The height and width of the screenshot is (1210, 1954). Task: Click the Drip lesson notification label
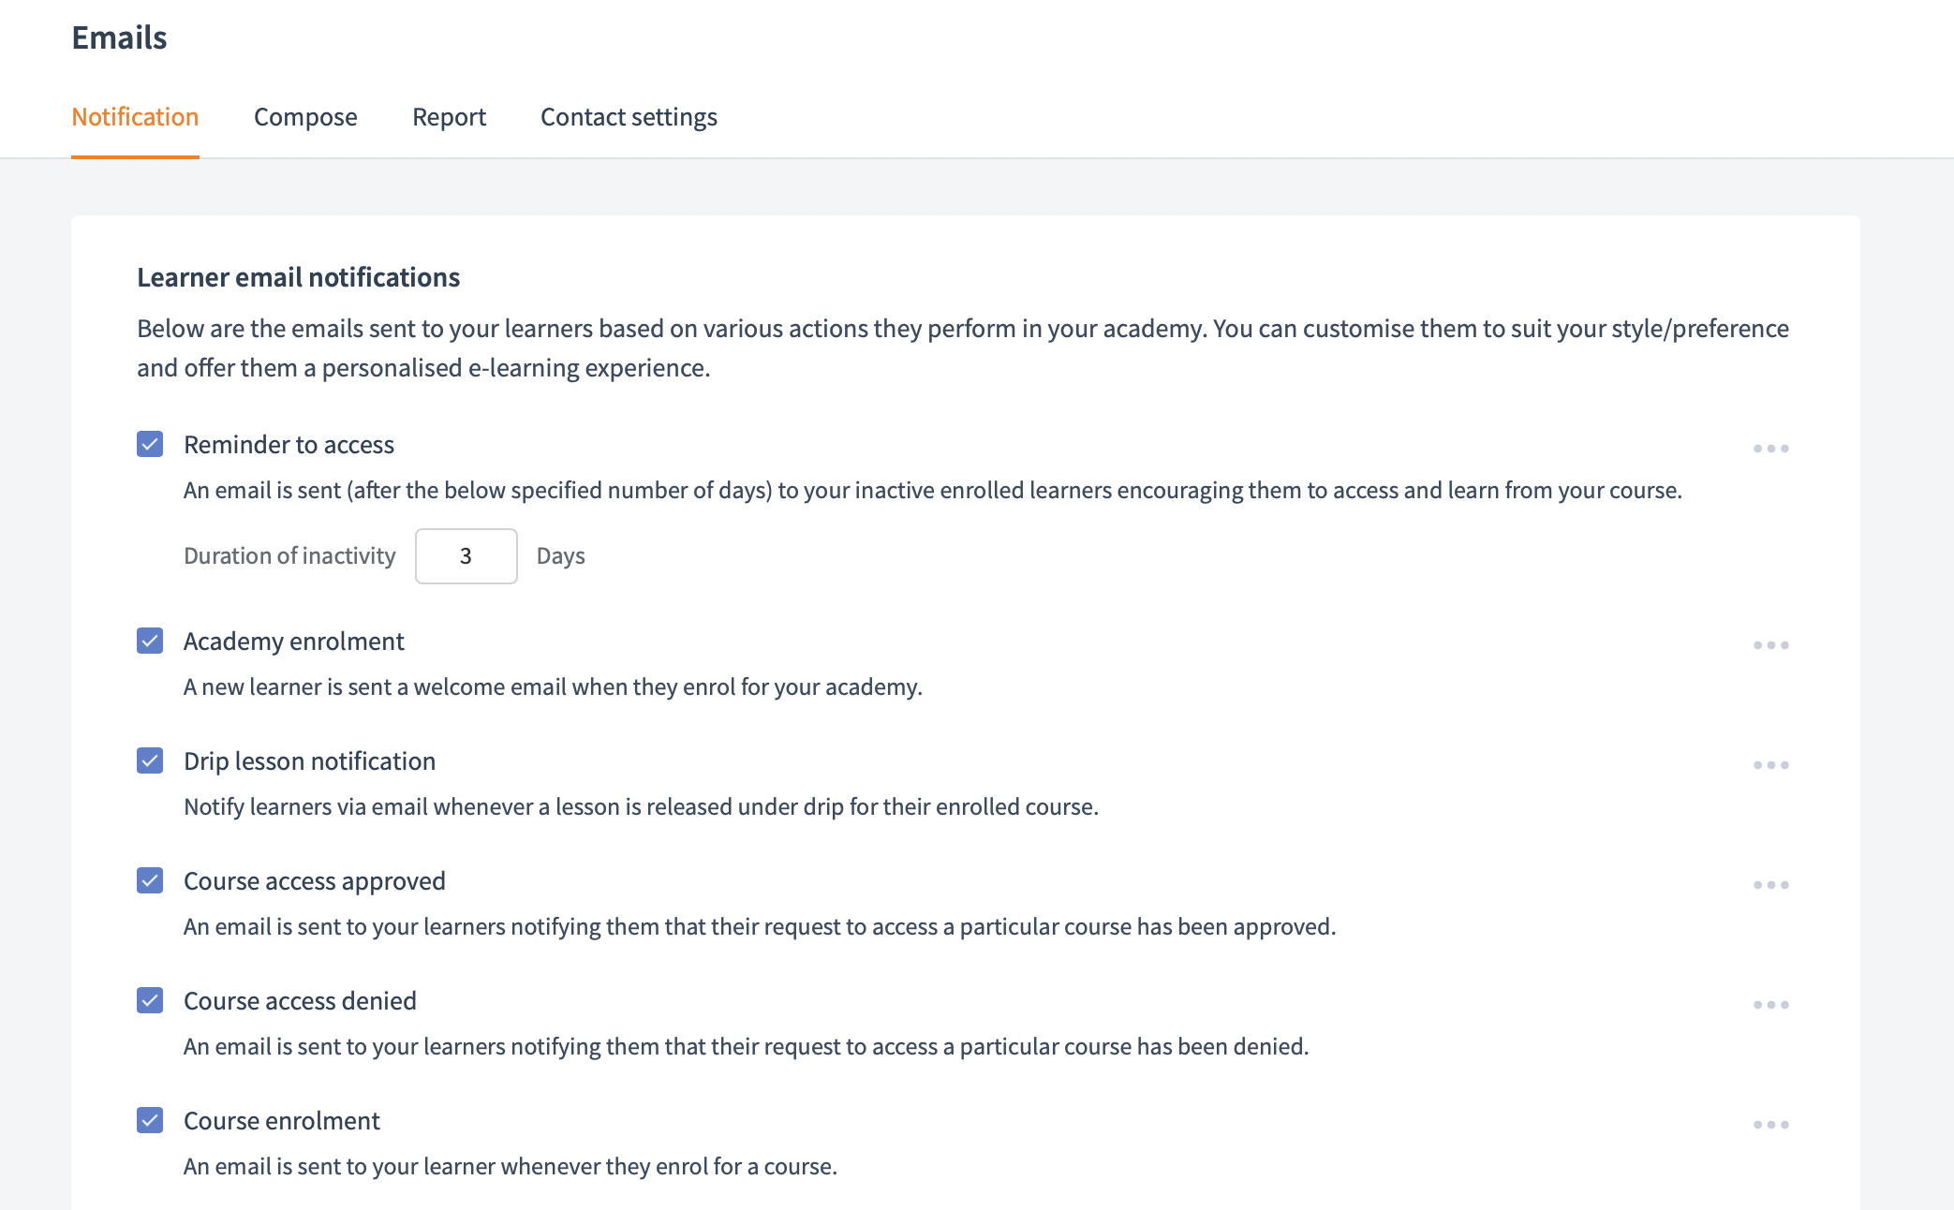tap(309, 761)
